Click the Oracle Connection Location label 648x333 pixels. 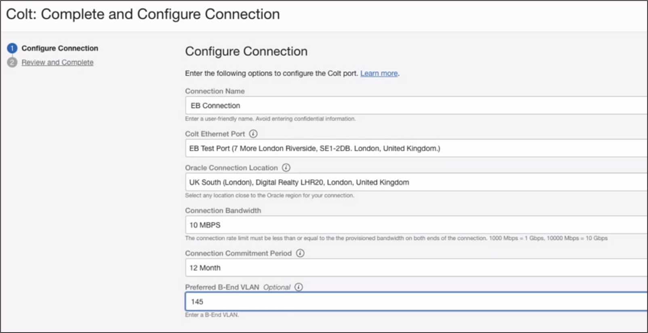231,168
